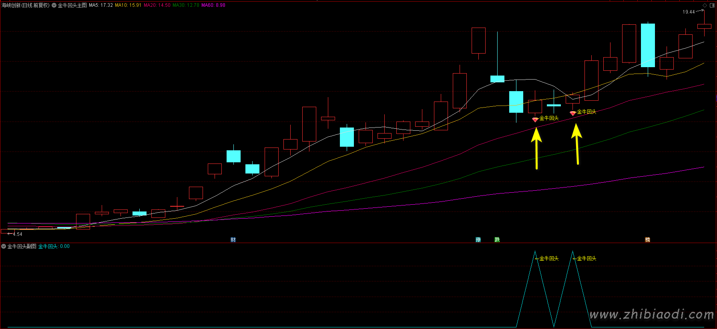Click the 停 suspension event marker

tap(478, 239)
